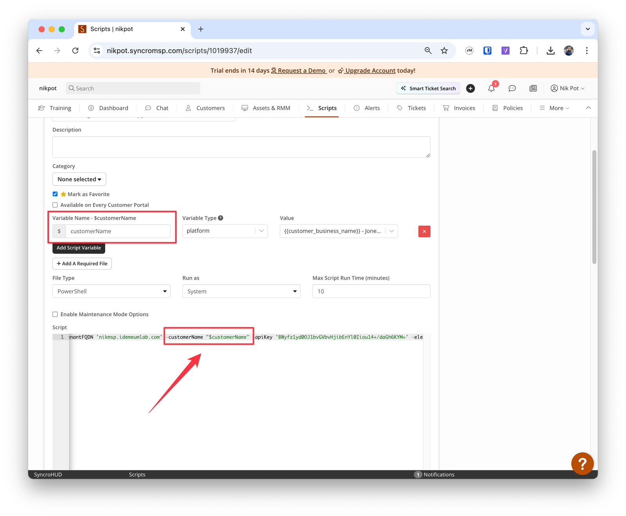Open the browser profile avatar
Image resolution: width=626 pixels, height=516 pixels.
pos(569,50)
